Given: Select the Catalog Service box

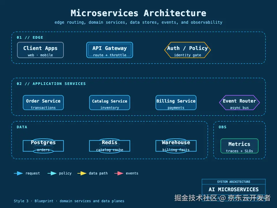Looking at the screenshot, I should click(x=110, y=103).
